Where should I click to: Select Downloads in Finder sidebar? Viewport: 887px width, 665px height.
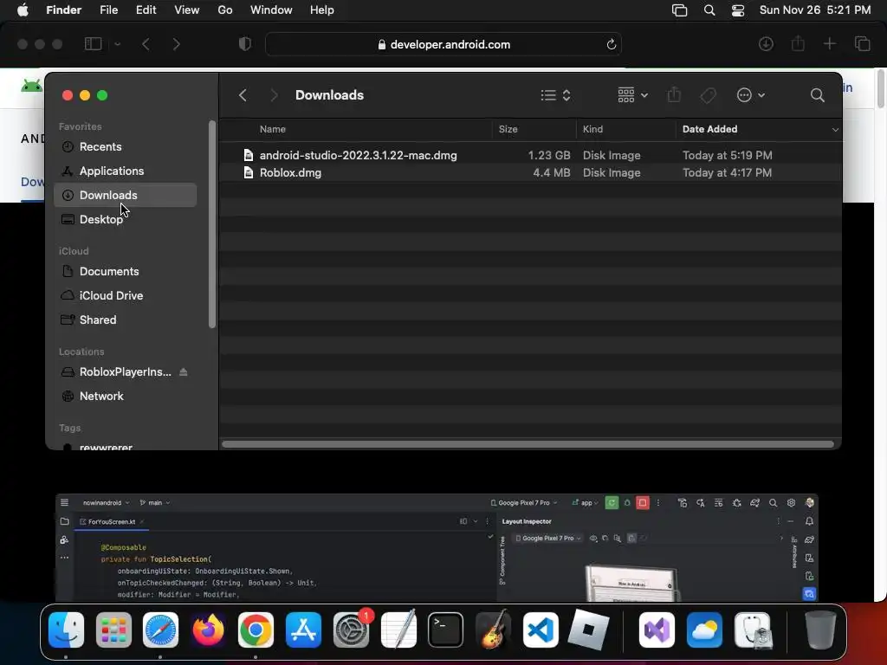pyautogui.click(x=126, y=195)
